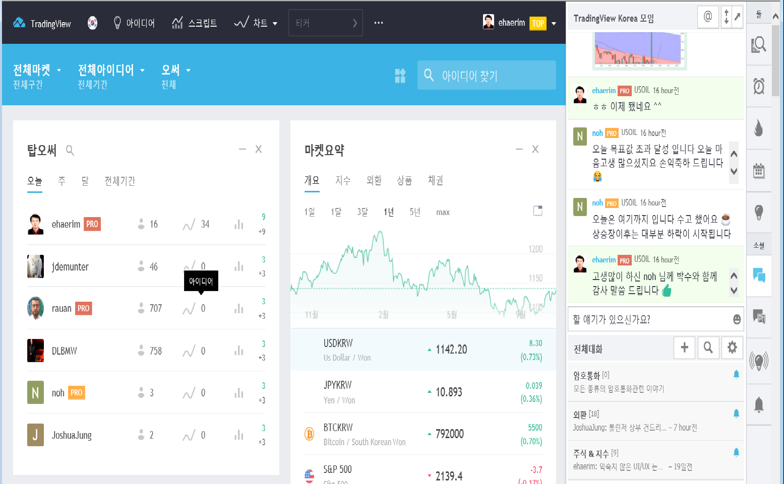Click the Korean flag language icon

click(x=92, y=23)
